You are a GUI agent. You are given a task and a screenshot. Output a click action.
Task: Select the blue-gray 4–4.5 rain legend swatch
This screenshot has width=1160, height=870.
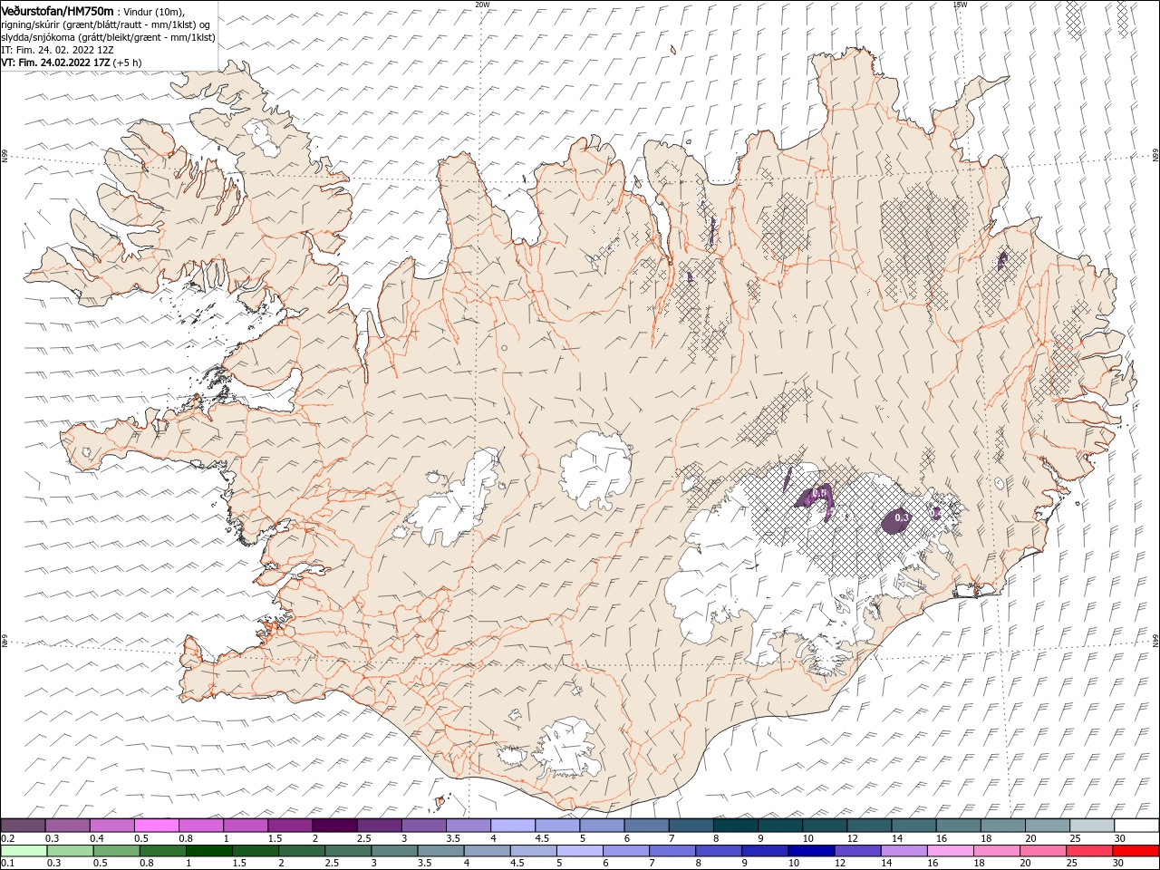[487, 851]
